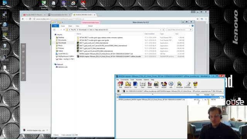Open Chrome's three-dot menu

pos(206,19)
